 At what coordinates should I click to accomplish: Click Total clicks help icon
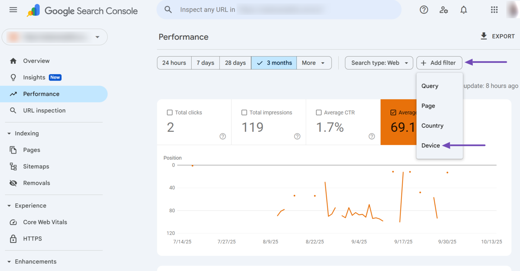click(x=222, y=136)
